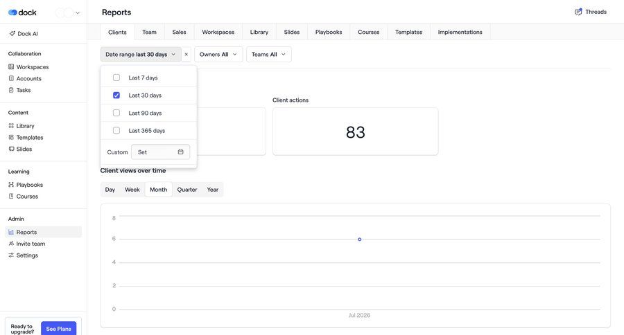Click the Accounts icon in sidebar
This screenshot has height=335, width=624.
(11, 78)
